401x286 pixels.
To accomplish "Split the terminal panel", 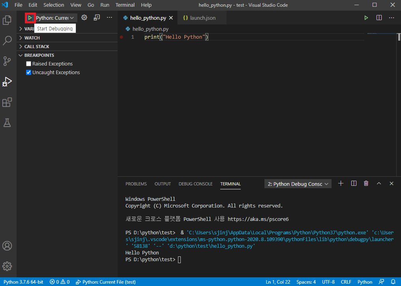I will pyautogui.click(x=354, y=183).
